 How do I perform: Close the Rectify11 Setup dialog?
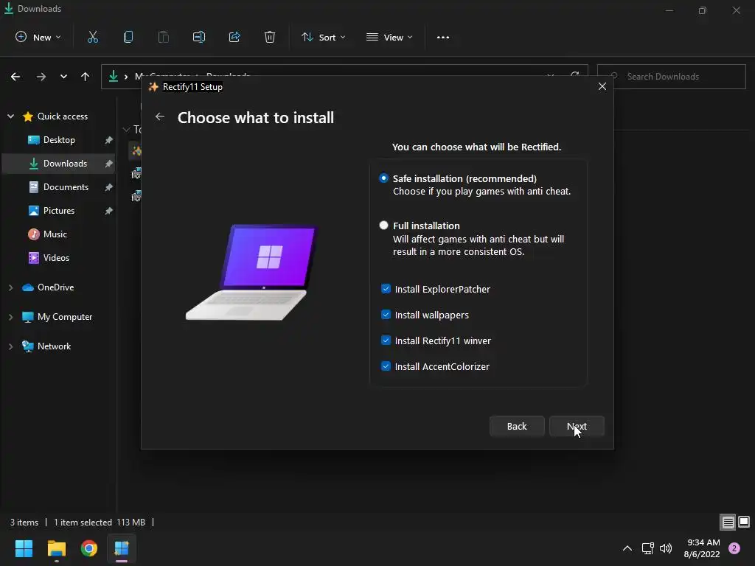pos(602,87)
